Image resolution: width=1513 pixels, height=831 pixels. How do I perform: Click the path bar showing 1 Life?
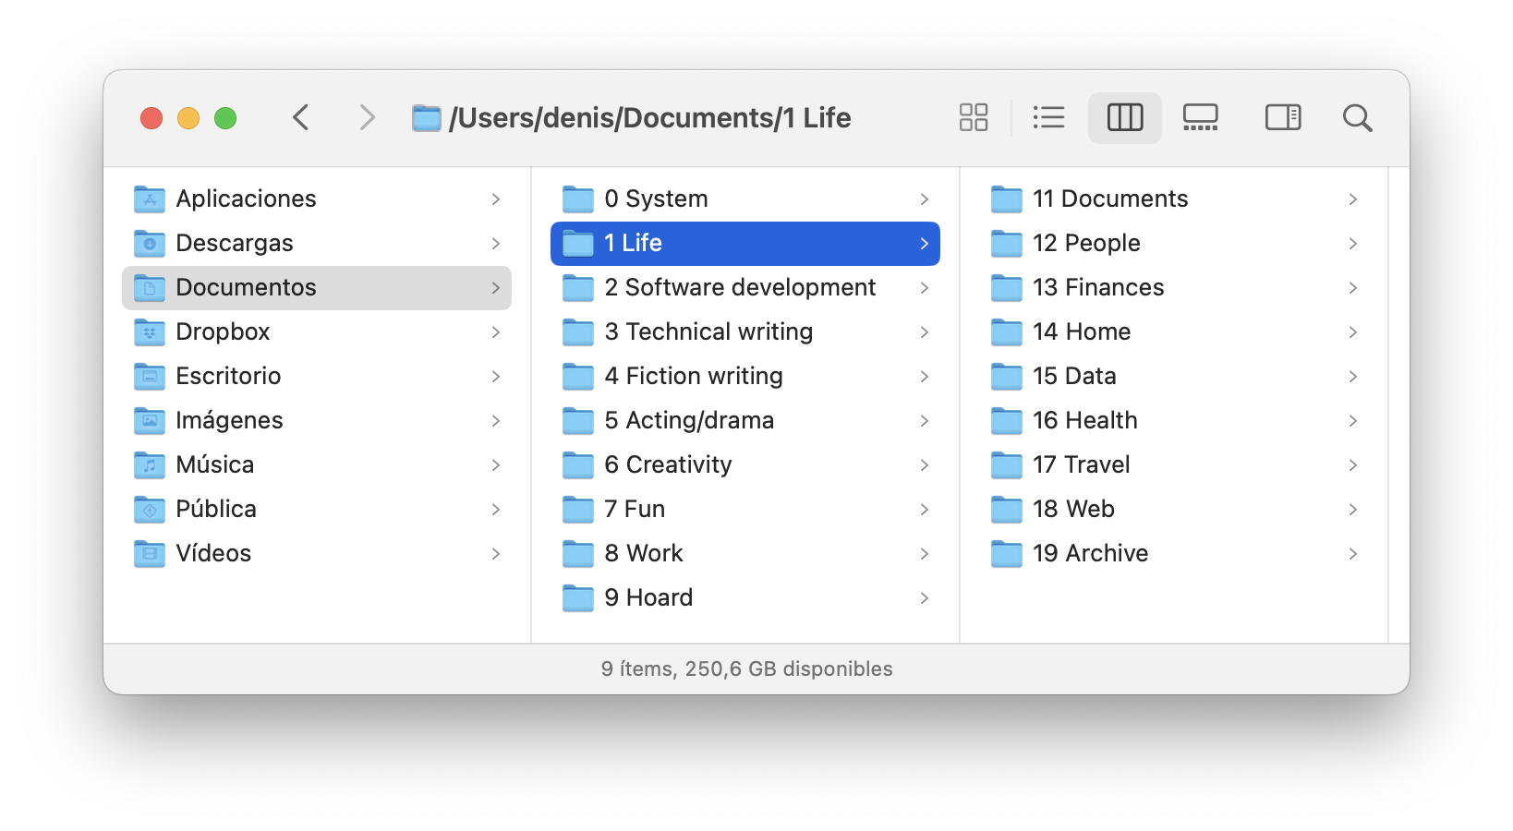(648, 117)
